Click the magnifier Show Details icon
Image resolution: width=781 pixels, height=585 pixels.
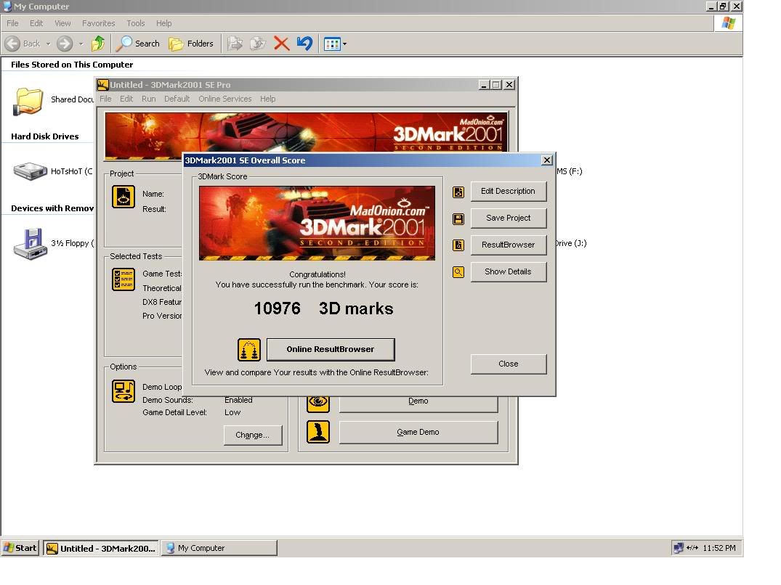[x=458, y=272]
